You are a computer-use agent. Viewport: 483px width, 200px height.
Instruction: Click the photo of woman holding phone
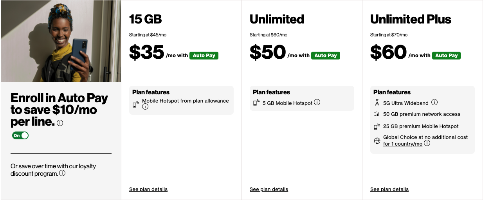(x=61, y=41)
